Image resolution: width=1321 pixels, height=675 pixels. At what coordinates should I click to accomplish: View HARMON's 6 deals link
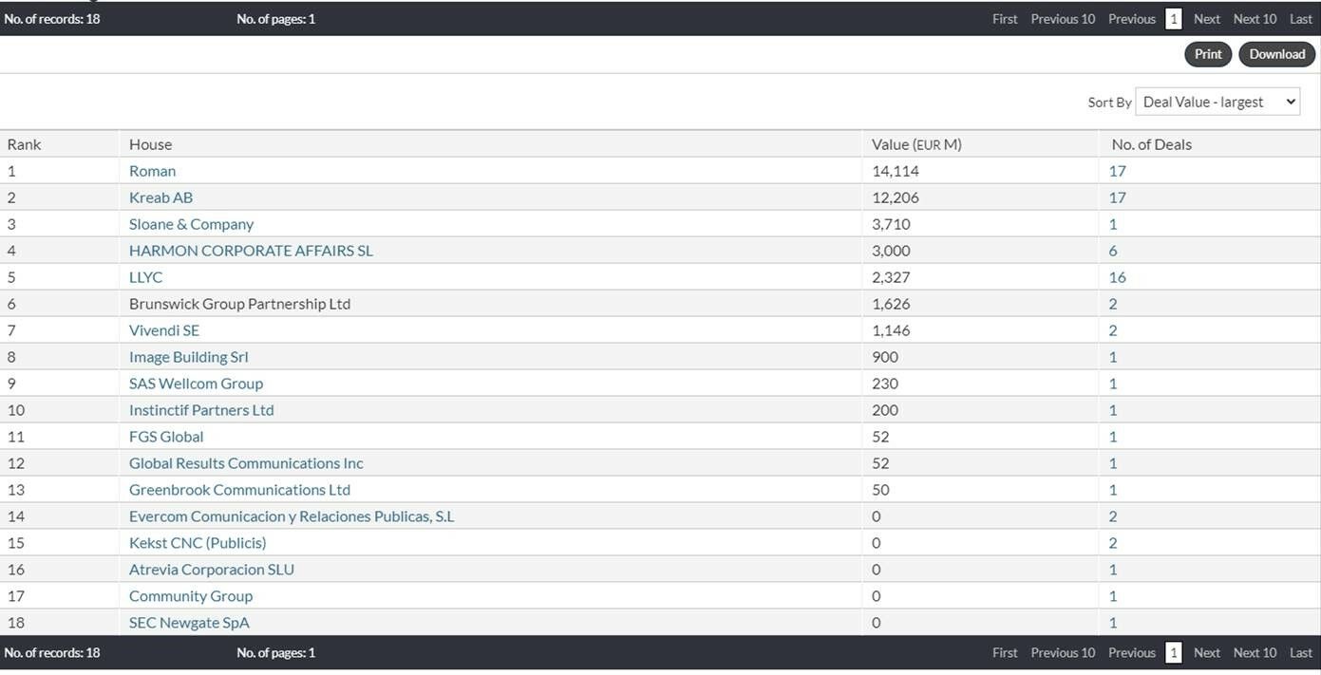click(1113, 251)
